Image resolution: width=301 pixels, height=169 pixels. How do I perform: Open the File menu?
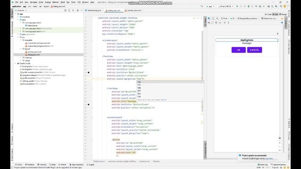(17, 2)
